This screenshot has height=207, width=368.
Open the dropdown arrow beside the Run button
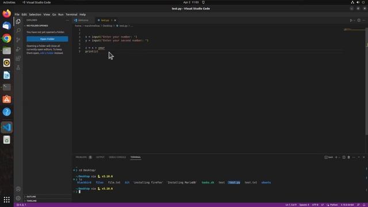(x=354, y=21)
